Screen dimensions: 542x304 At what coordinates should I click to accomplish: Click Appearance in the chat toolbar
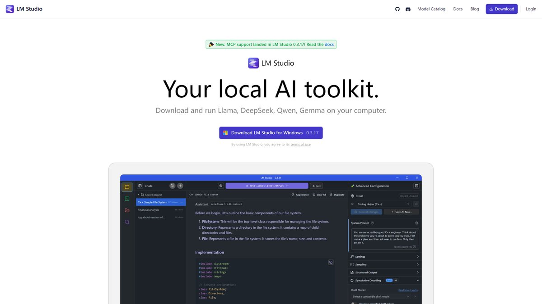(300, 195)
